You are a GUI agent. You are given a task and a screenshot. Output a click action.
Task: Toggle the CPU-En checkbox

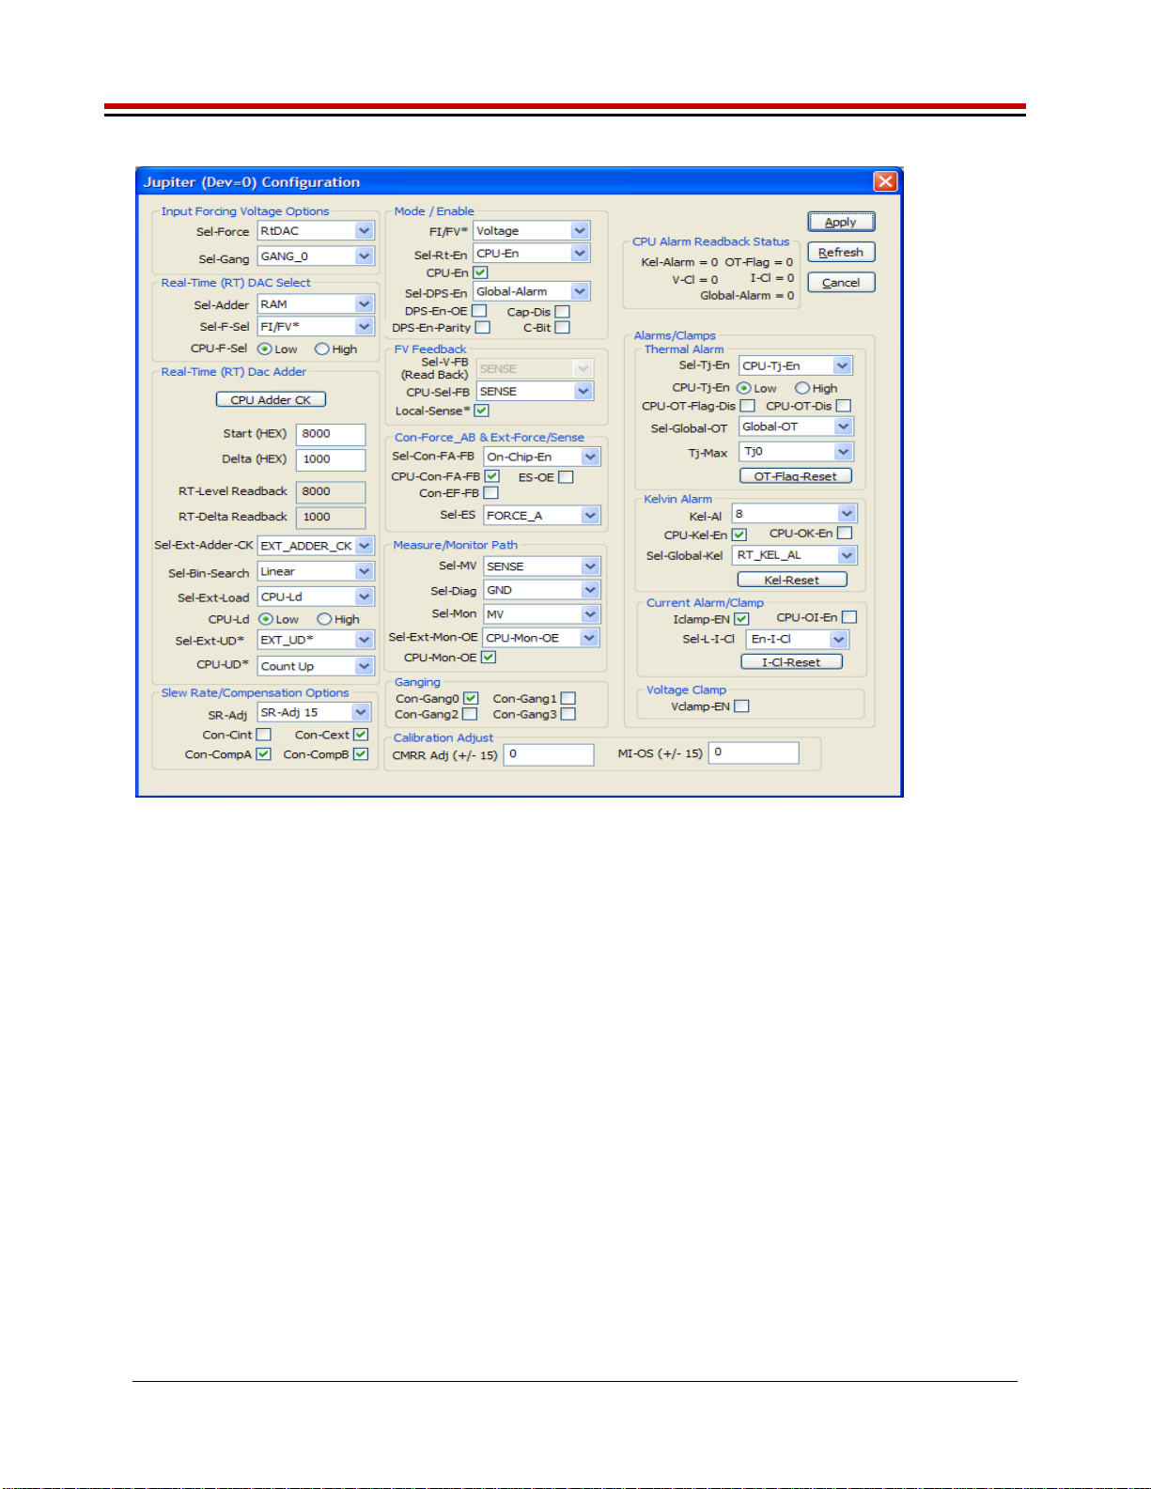coord(480,272)
